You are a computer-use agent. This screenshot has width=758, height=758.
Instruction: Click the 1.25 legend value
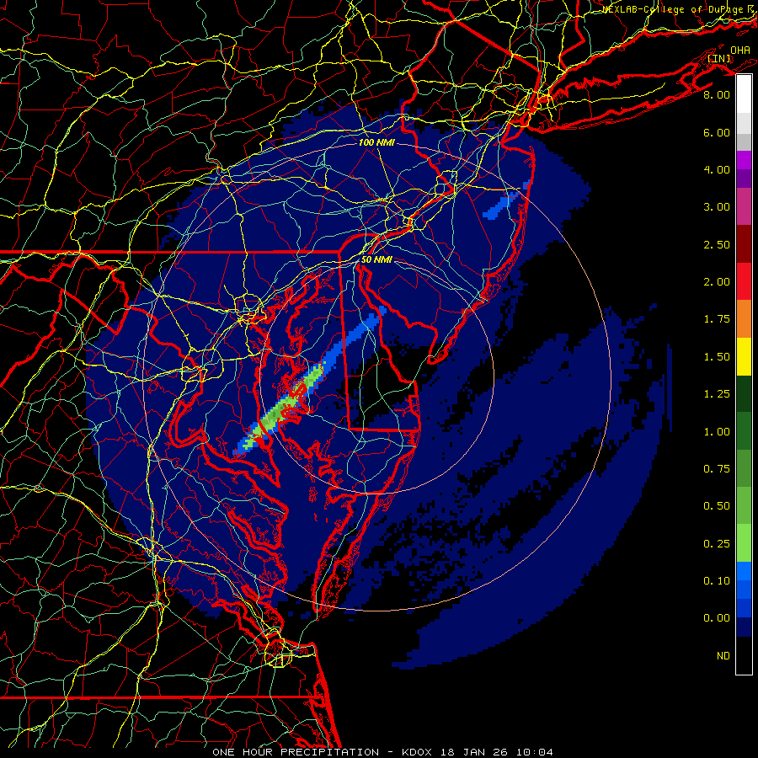point(717,394)
